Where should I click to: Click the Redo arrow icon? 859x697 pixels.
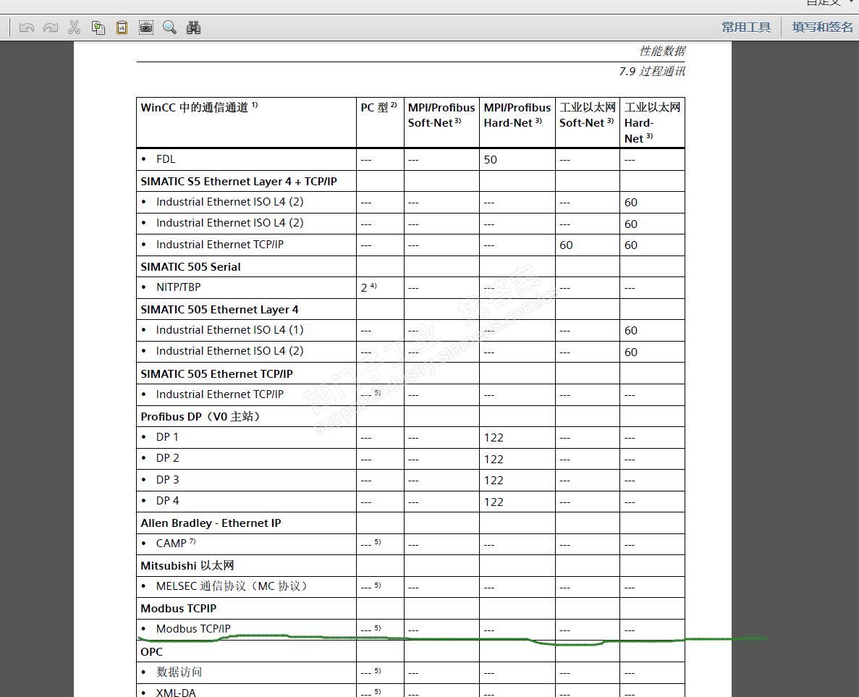[51, 28]
